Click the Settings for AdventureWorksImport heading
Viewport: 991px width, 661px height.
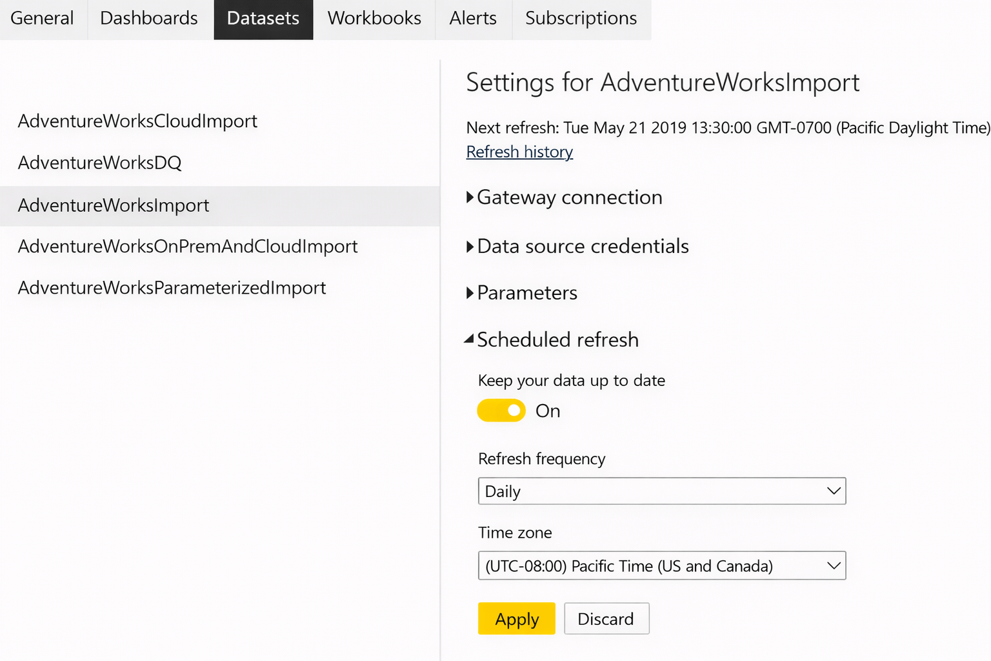coord(663,83)
